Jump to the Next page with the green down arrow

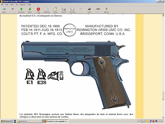tap(30, 10)
